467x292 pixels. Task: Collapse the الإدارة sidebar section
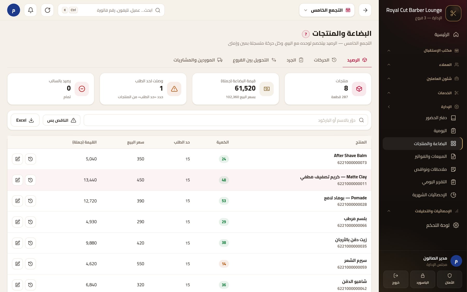coord(423,107)
